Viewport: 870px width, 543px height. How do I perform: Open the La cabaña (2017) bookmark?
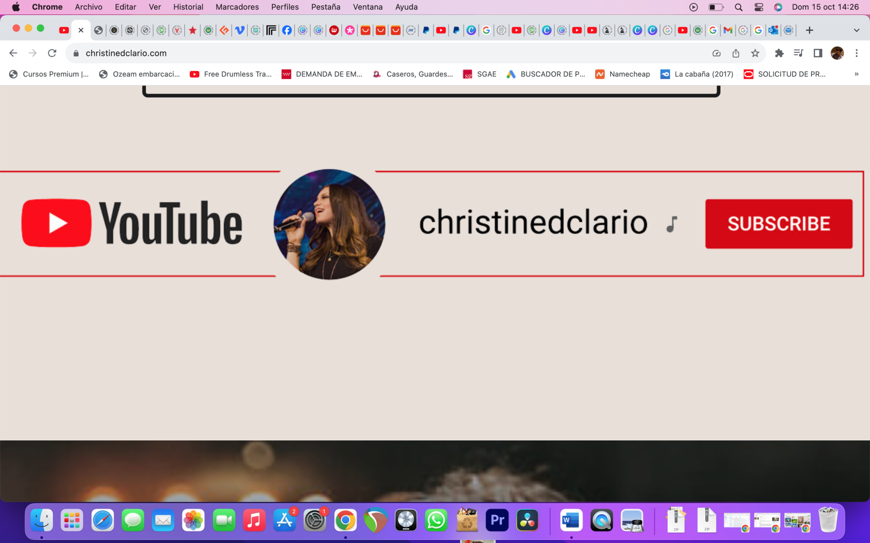[x=697, y=74]
